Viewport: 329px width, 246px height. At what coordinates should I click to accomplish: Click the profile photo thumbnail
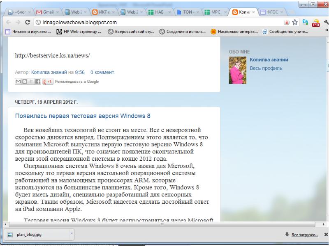point(237,70)
